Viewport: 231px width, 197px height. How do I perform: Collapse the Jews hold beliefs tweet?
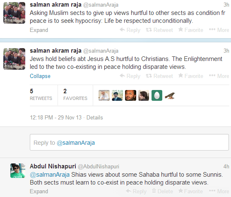(40, 76)
